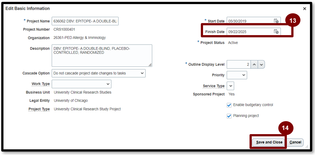
Task: Click into the Description text area
Action: coord(102,55)
